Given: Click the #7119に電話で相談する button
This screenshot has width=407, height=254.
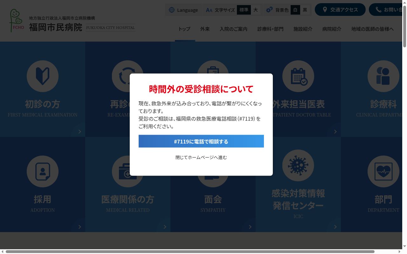Looking at the screenshot, I should click(201, 141).
